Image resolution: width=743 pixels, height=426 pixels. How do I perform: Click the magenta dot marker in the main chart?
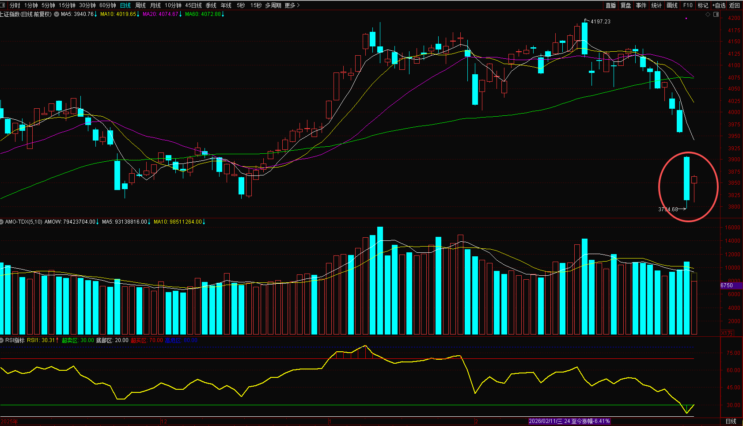click(686, 19)
